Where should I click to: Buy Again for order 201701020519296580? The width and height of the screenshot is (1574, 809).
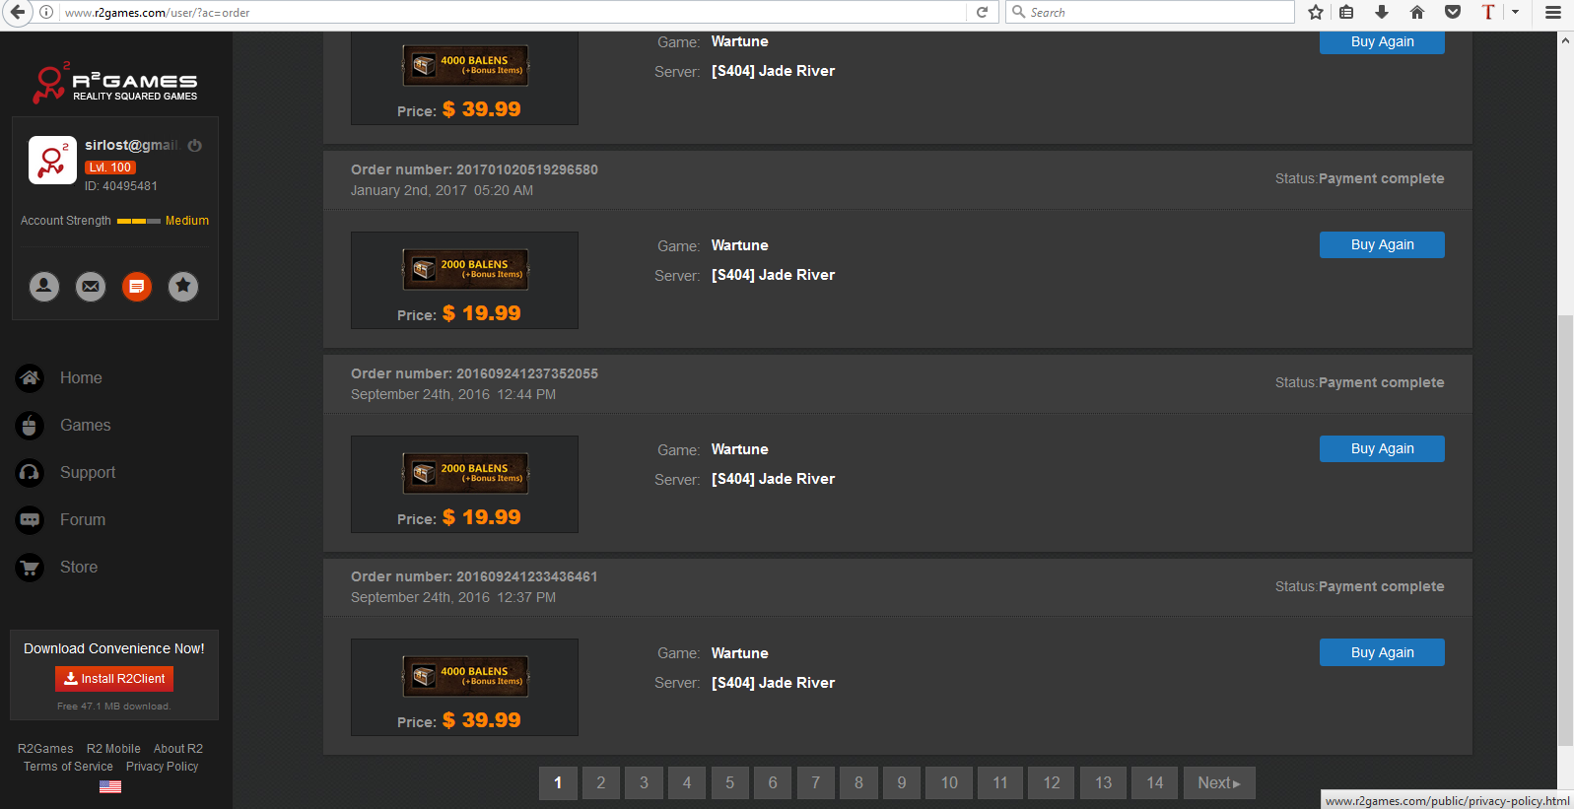(x=1382, y=244)
